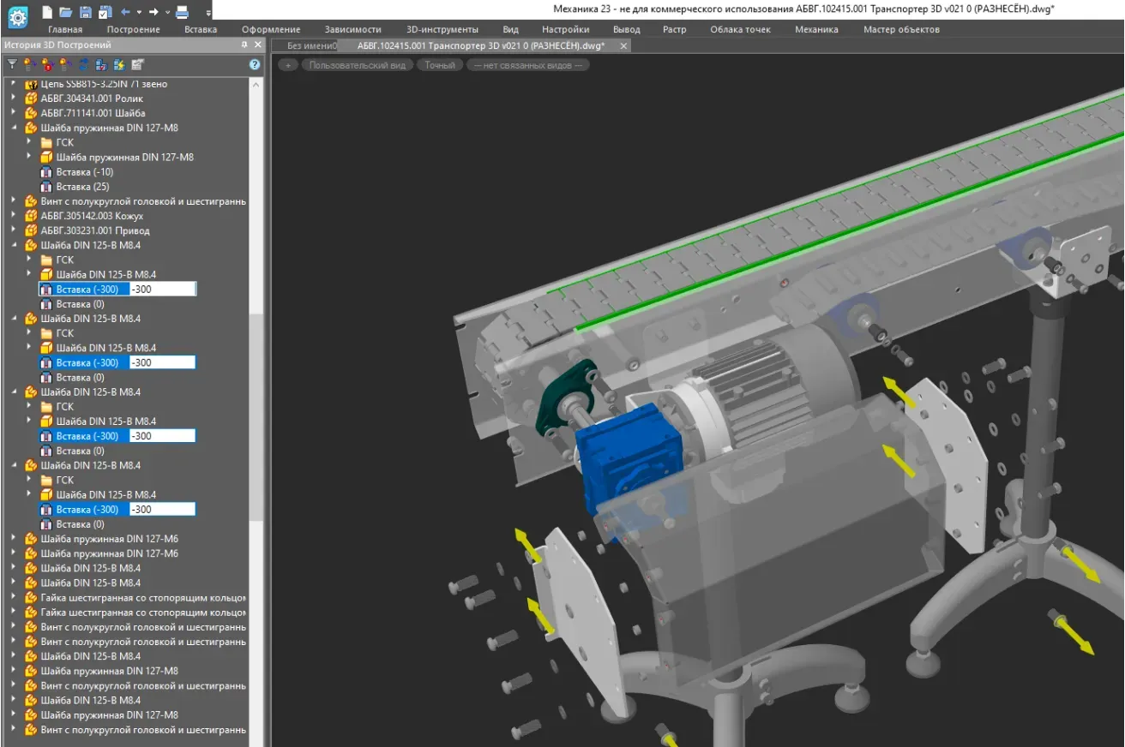Click the open folder icon
The height and width of the screenshot is (747, 1125).
click(x=66, y=12)
